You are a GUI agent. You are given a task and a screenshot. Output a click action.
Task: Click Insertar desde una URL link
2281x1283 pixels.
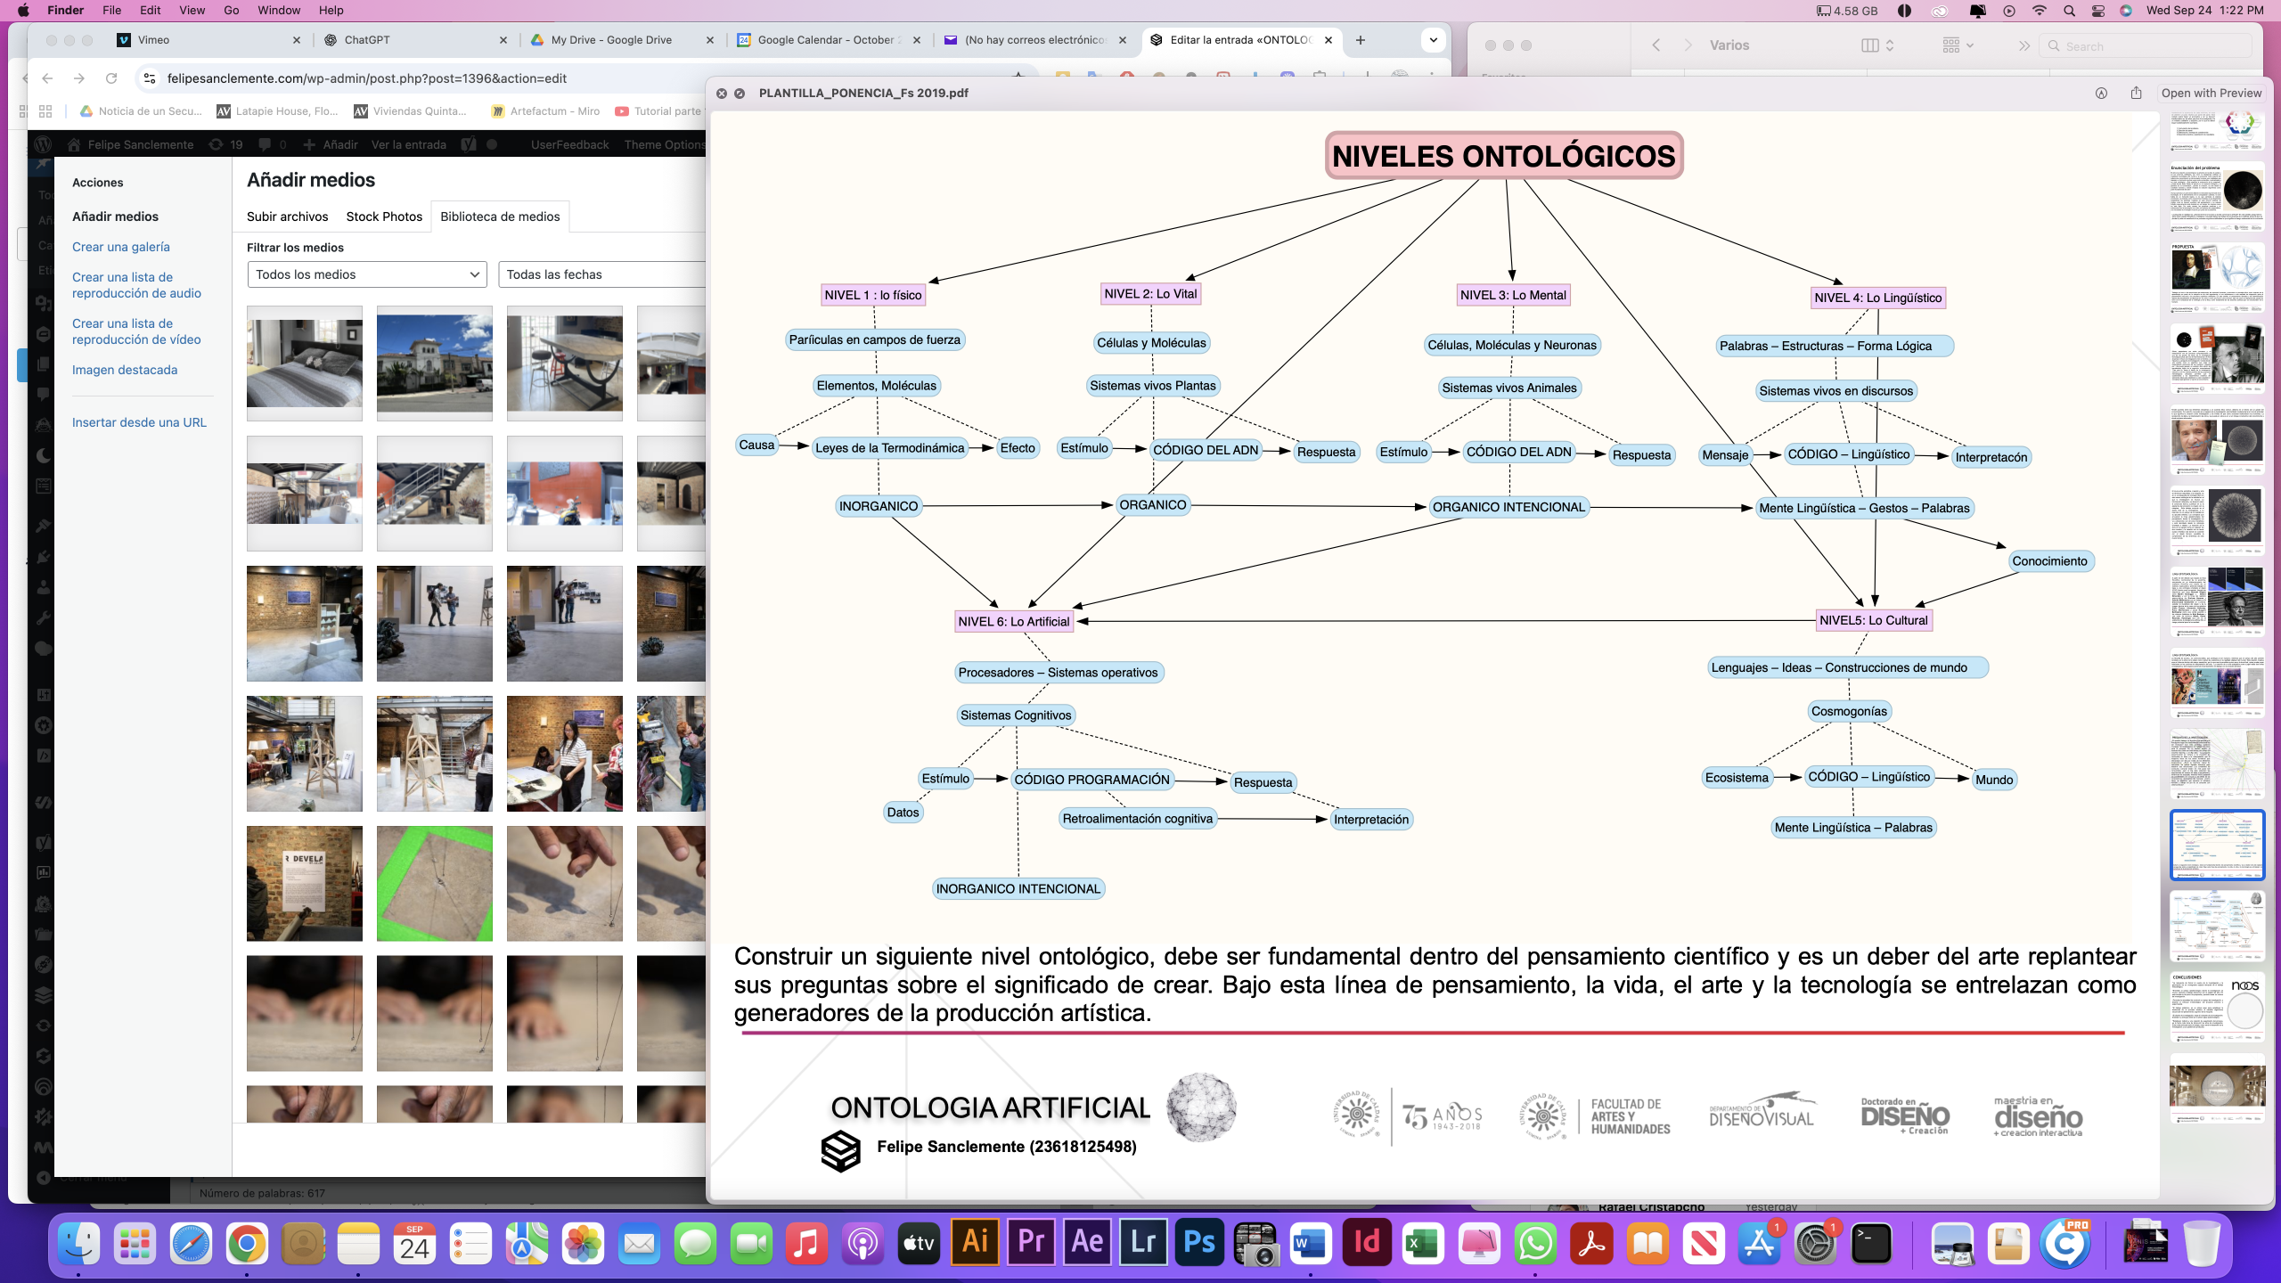(x=139, y=422)
